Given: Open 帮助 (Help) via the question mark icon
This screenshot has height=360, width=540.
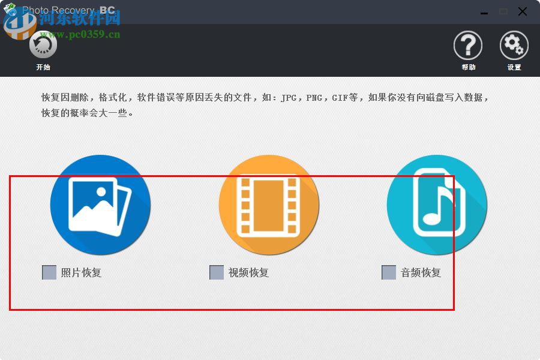Looking at the screenshot, I should pyautogui.click(x=468, y=45).
